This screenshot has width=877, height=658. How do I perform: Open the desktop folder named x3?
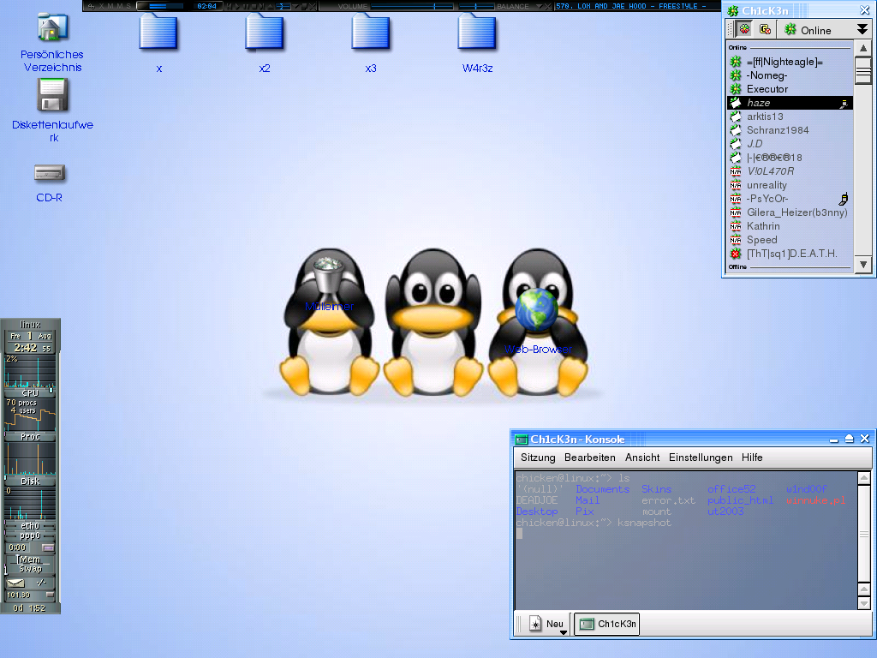tap(371, 33)
